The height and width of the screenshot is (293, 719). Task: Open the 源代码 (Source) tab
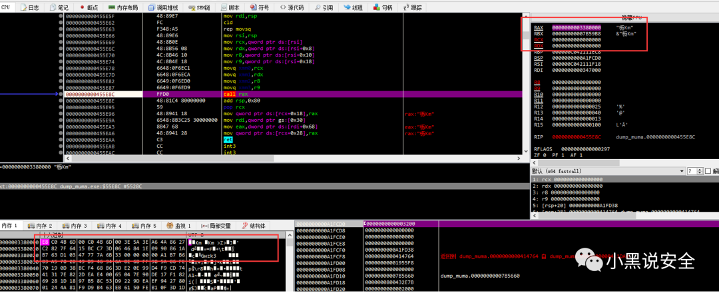pos(292,8)
